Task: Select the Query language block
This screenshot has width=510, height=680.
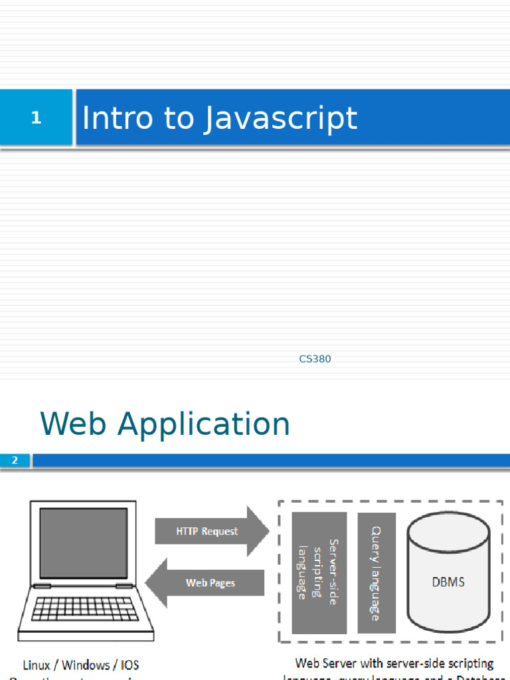Action: click(x=377, y=573)
